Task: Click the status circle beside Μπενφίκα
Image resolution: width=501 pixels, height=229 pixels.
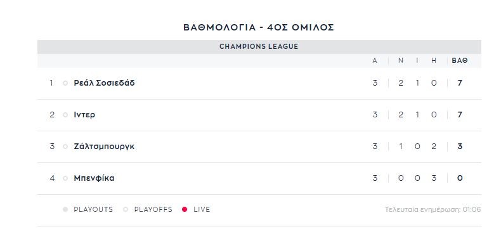Action: [x=65, y=178]
